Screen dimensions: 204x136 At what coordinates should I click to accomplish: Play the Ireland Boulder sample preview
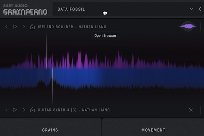(x=15, y=27)
